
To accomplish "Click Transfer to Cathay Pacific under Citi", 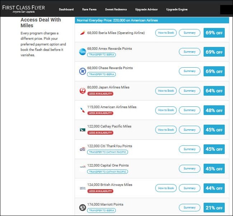I will tap(108, 152).
